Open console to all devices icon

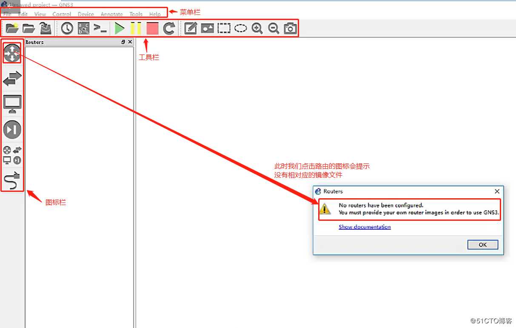pos(100,29)
